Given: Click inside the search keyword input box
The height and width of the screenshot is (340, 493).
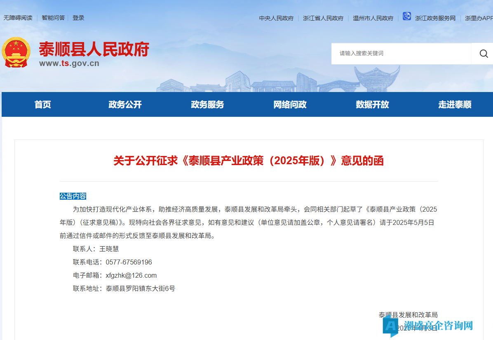Looking at the screenshot, I should point(396,54).
